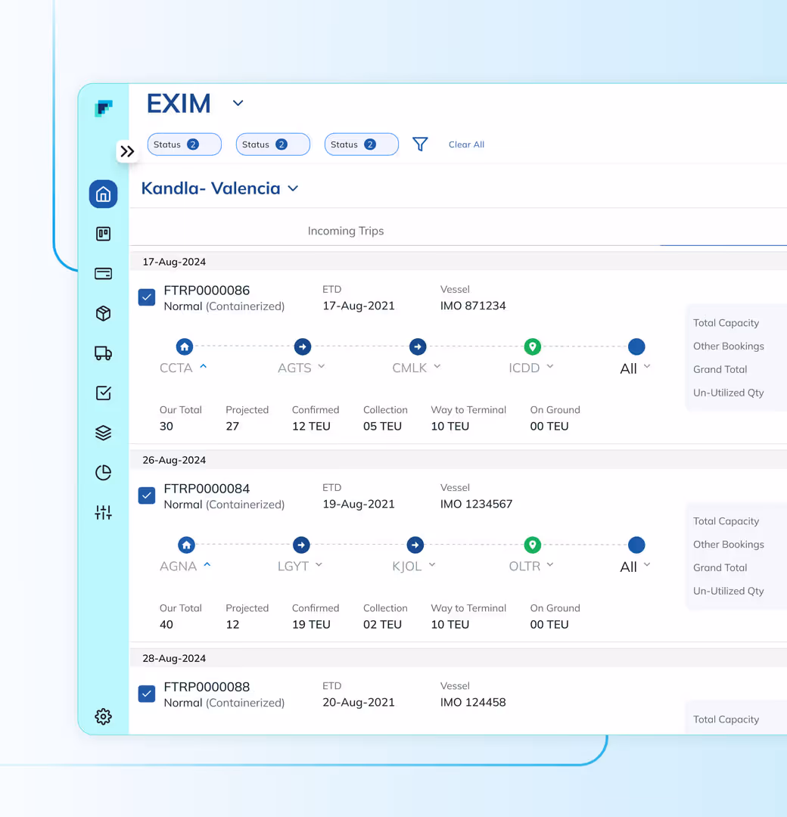Click the green location pin above ICDD
This screenshot has height=817, width=787.
coord(532,346)
